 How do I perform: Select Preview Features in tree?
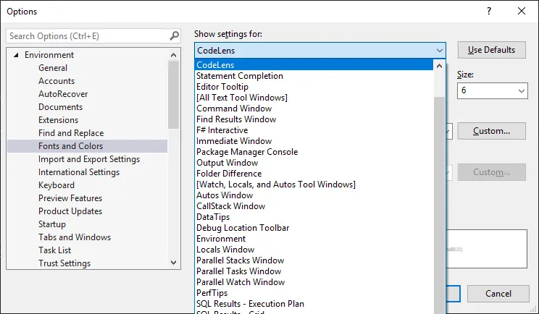click(70, 198)
